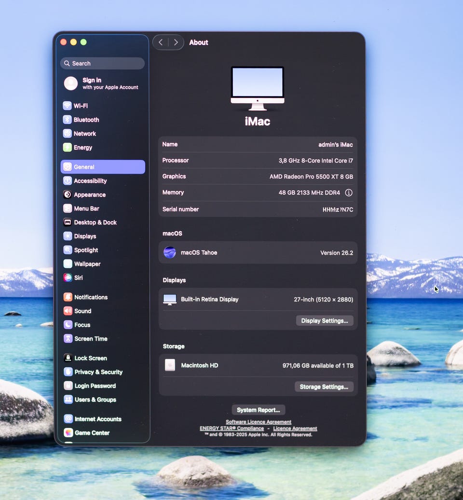The image size is (463, 500).
Task: Click the System Report button
Action: [259, 410]
